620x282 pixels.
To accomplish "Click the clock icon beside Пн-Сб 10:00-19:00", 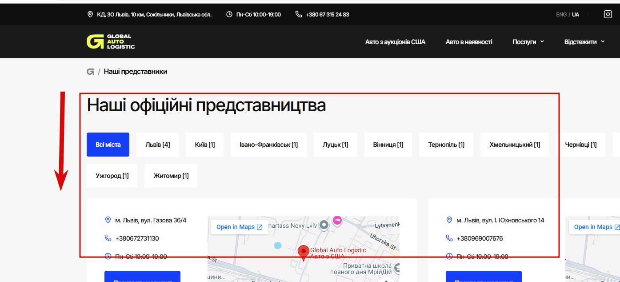I will 229,14.
